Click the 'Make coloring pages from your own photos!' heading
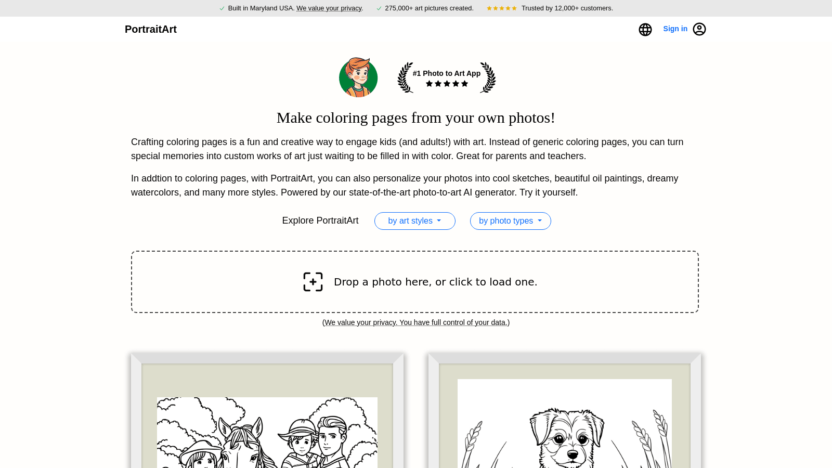This screenshot has height=468, width=832. (416, 118)
